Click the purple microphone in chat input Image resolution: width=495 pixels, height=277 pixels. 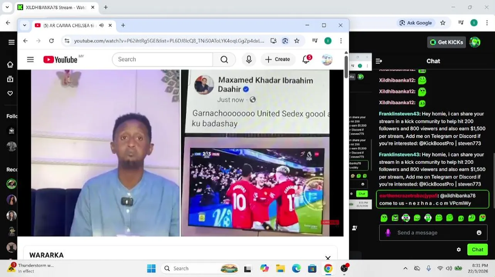coord(388,233)
